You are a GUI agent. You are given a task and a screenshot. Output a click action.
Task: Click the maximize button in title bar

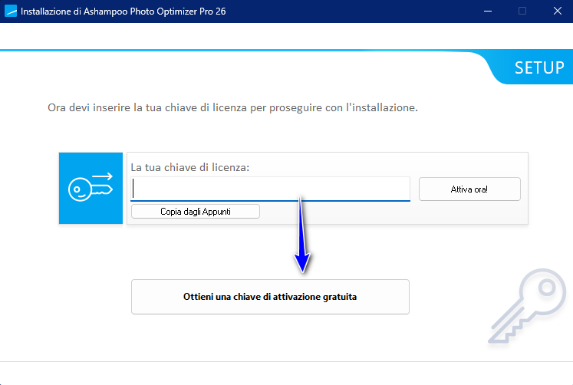522,11
